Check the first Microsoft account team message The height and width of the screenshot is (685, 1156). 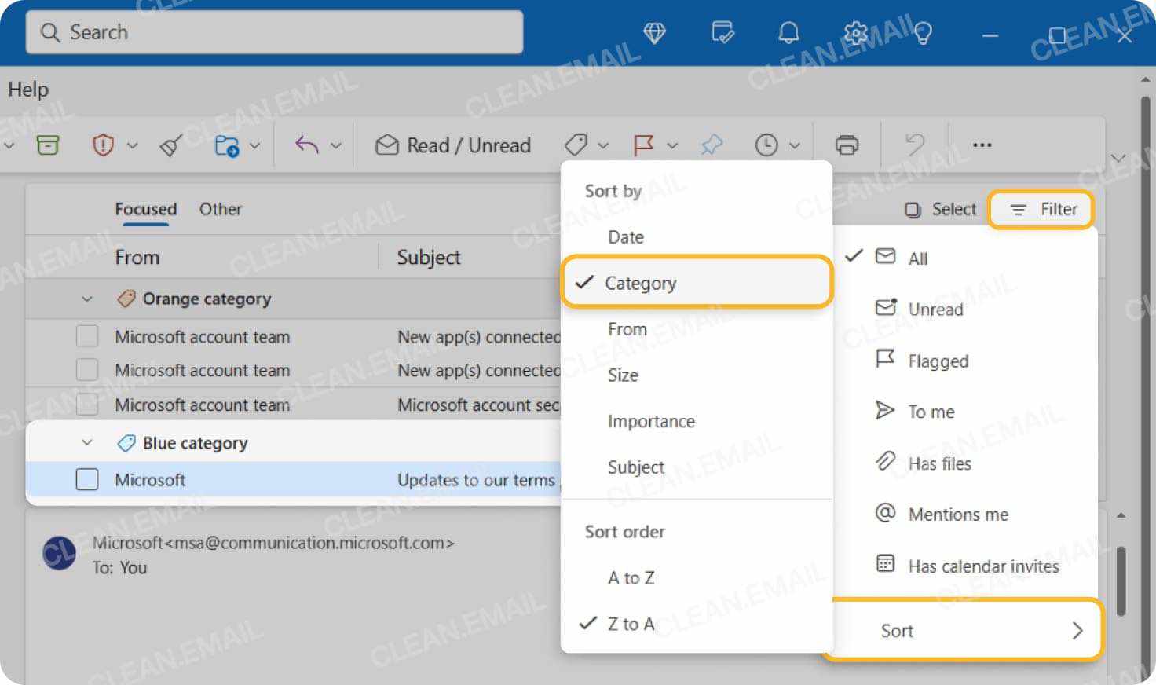point(87,335)
